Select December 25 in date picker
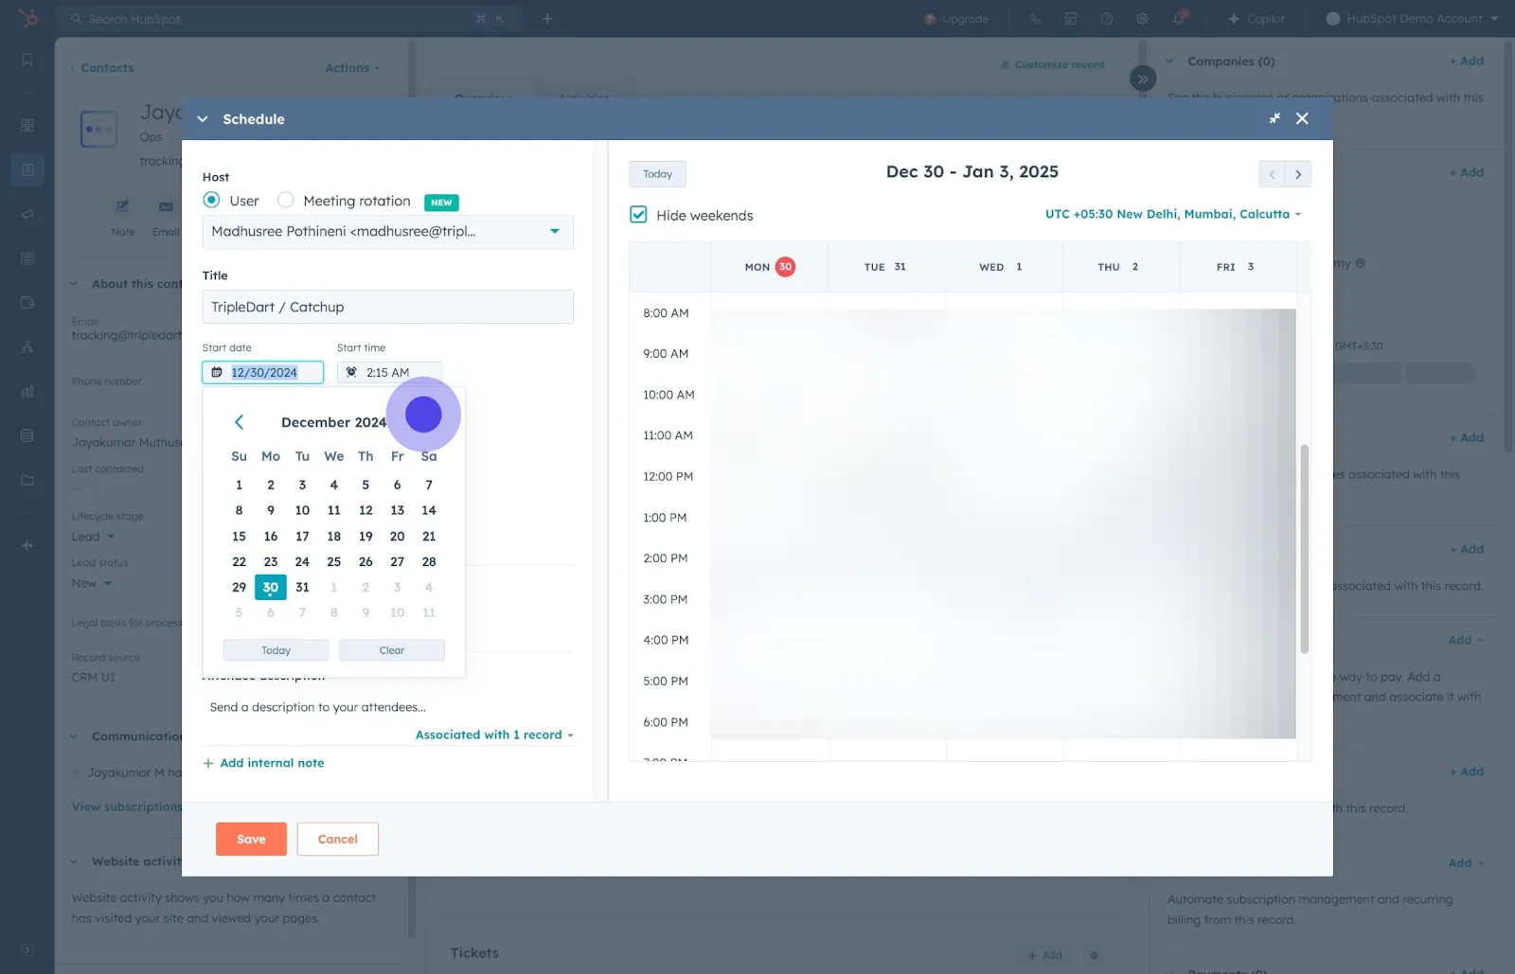Image resolution: width=1515 pixels, height=974 pixels. (x=333, y=561)
